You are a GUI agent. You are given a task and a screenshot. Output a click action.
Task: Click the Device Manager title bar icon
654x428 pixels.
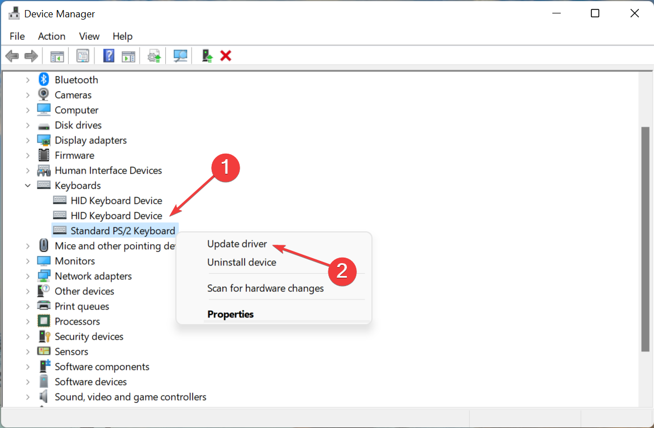[14, 13]
